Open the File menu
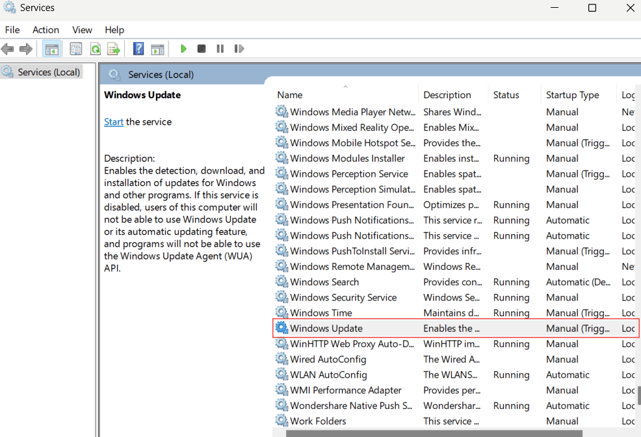 pos(12,30)
